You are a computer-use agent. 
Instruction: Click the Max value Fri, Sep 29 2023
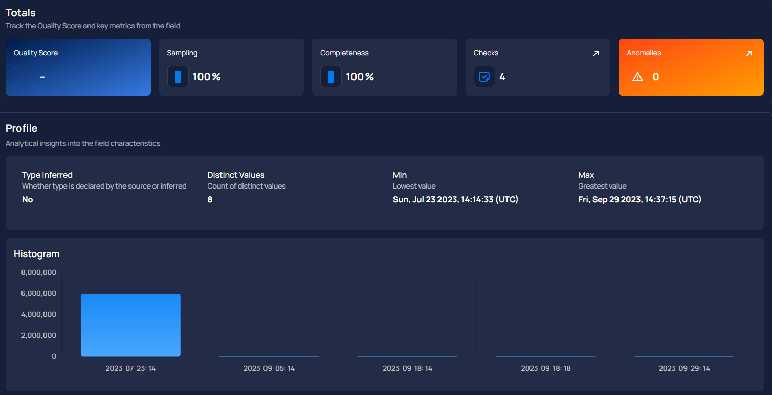(x=639, y=199)
